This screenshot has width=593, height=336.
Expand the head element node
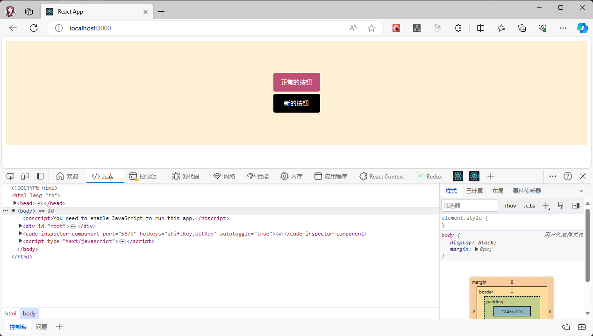tap(15, 203)
